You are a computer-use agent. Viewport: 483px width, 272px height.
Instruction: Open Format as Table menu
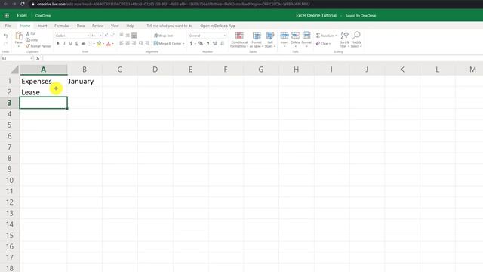[x=257, y=40]
